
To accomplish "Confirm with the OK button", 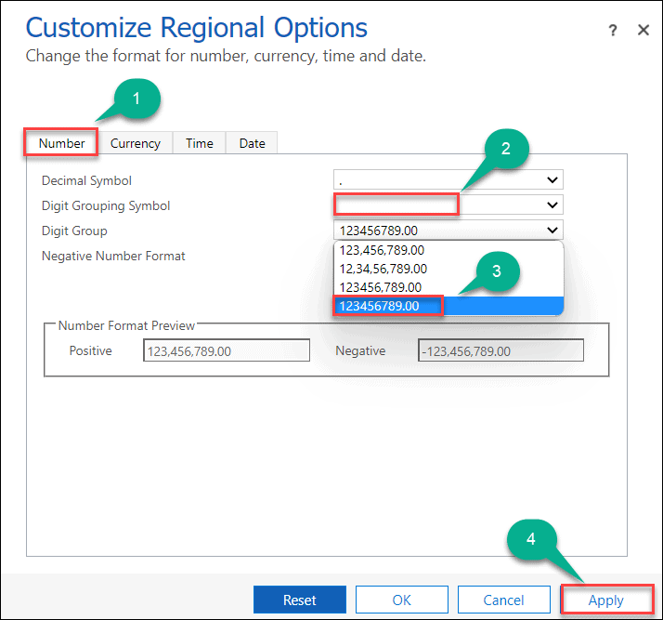I will [402, 600].
